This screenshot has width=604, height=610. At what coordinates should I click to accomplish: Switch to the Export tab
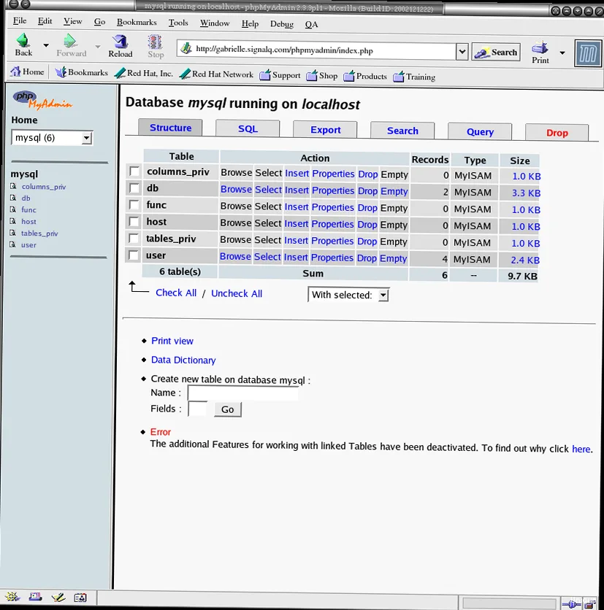click(324, 129)
